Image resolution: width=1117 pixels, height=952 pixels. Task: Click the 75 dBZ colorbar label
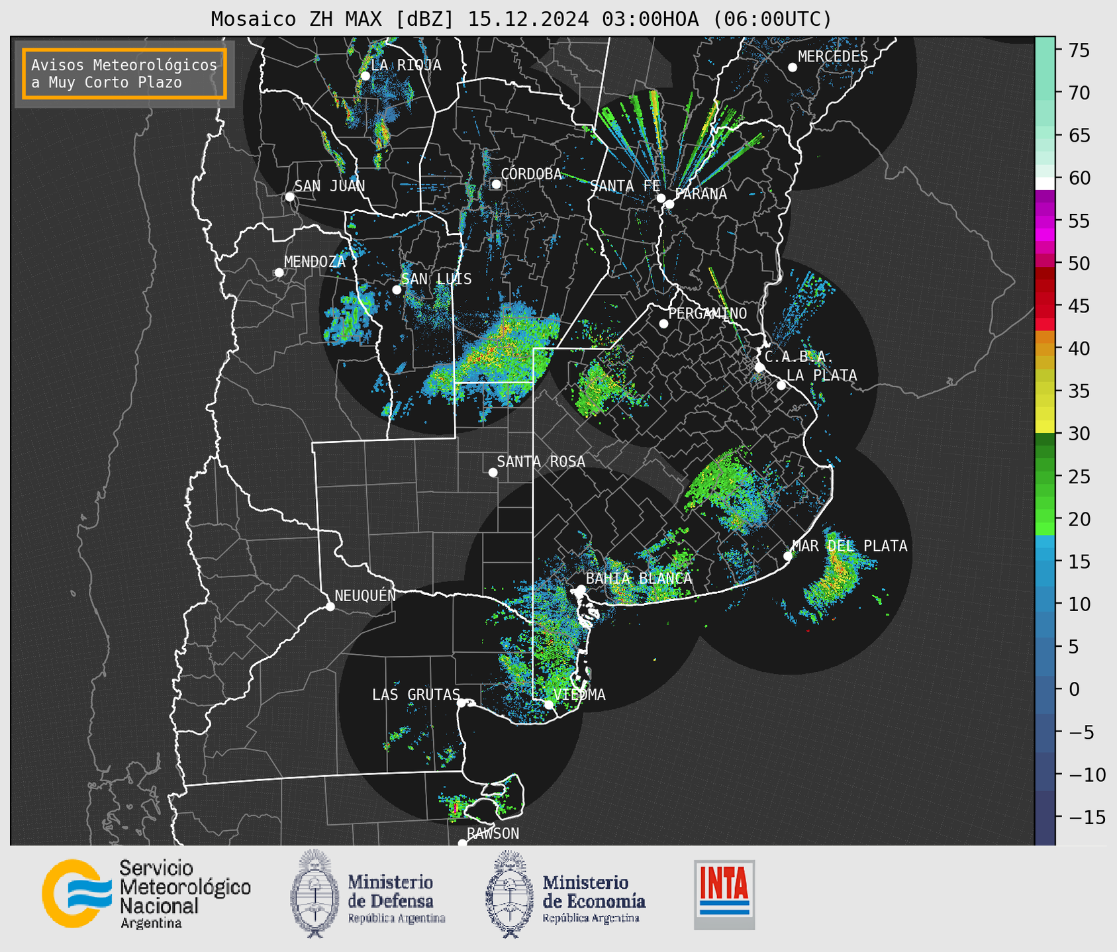click(1078, 50)
